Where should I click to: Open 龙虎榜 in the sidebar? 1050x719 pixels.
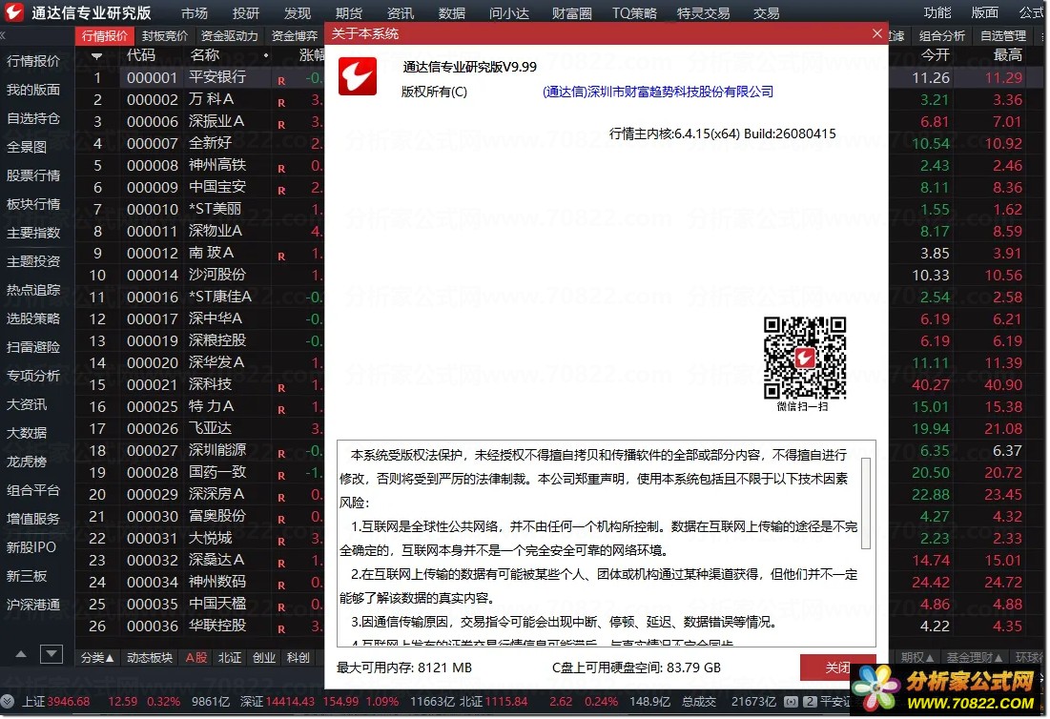click(x=27, y=462)
